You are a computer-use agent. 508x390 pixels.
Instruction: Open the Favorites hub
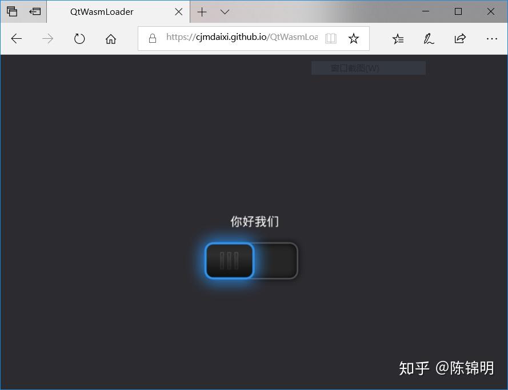398,38
